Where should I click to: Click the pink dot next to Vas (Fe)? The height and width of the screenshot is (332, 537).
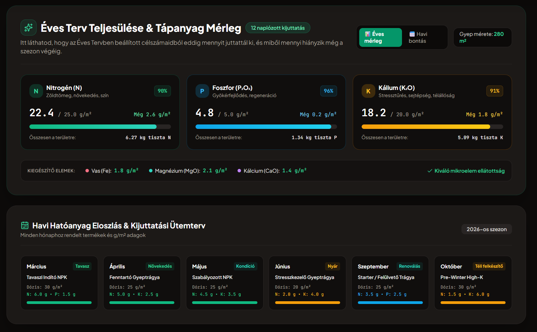[87, 171]
